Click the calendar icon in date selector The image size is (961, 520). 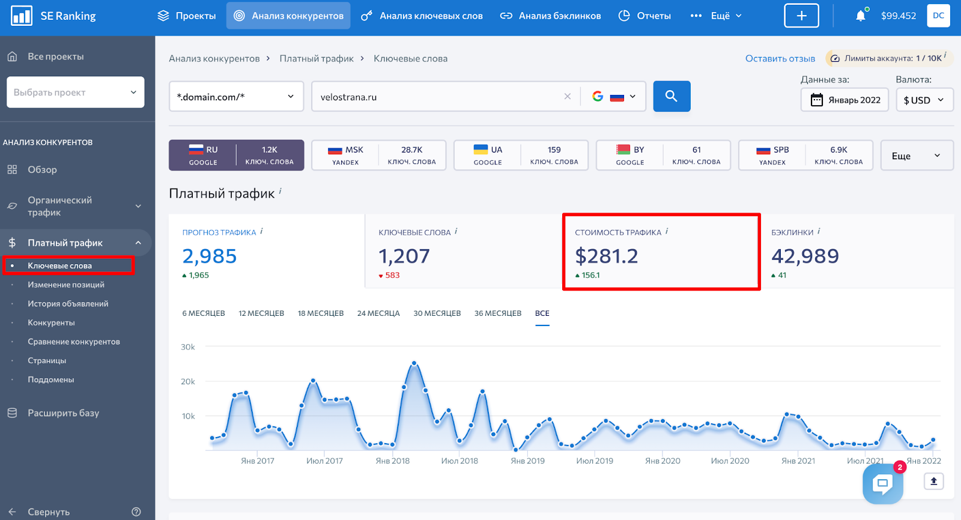pos(816,100)
